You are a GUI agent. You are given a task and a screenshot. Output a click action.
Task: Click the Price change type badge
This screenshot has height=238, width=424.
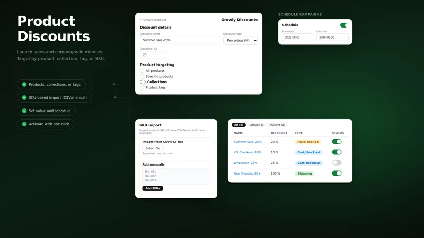(308, 142)
